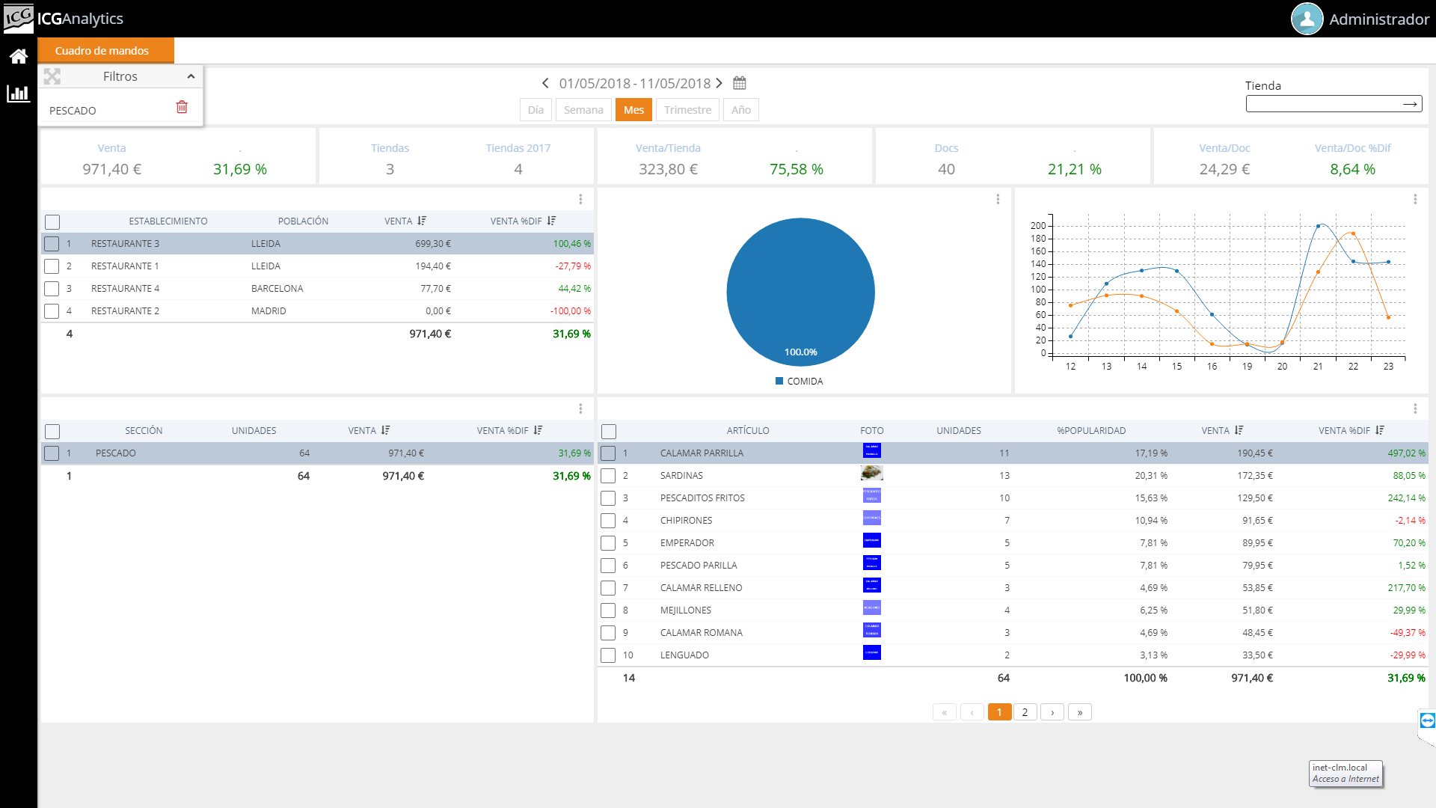
Task: Switch to Semana period
Action: [583, 110]
